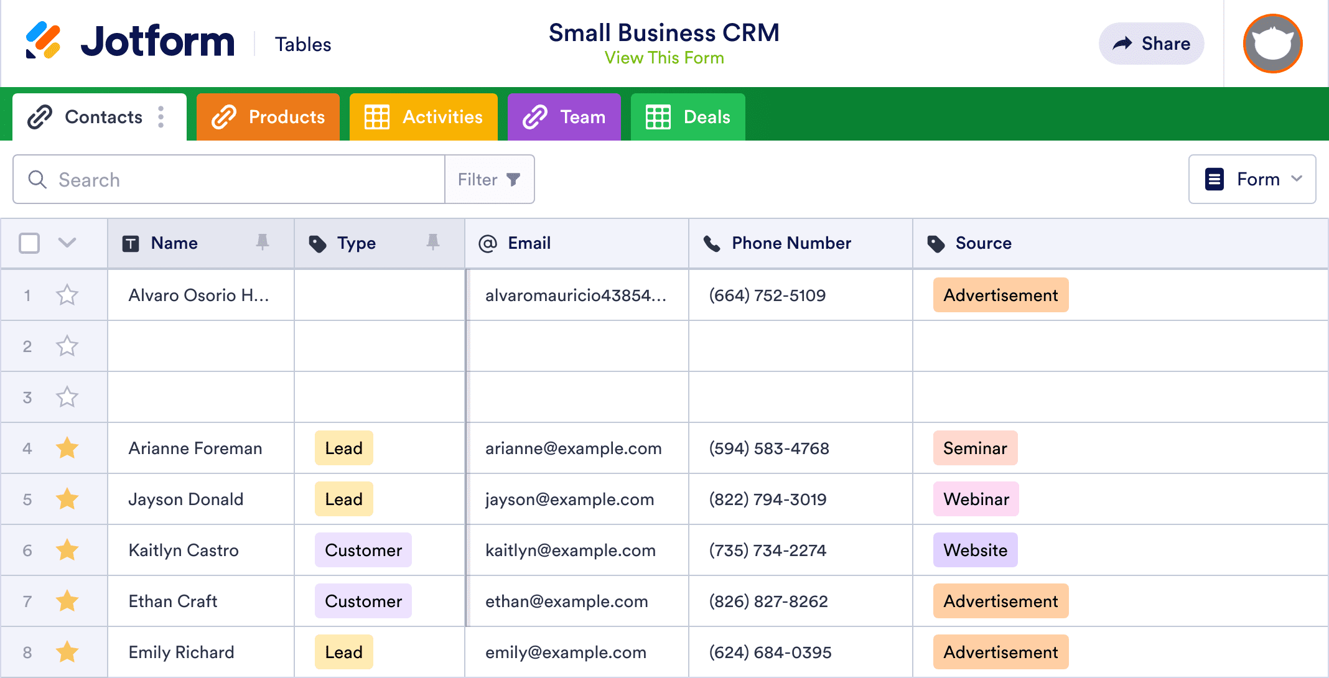The width and height of the screenshot is (1329, 678).
Task: Select emily@example.com email cell
Action: point(577,652)
